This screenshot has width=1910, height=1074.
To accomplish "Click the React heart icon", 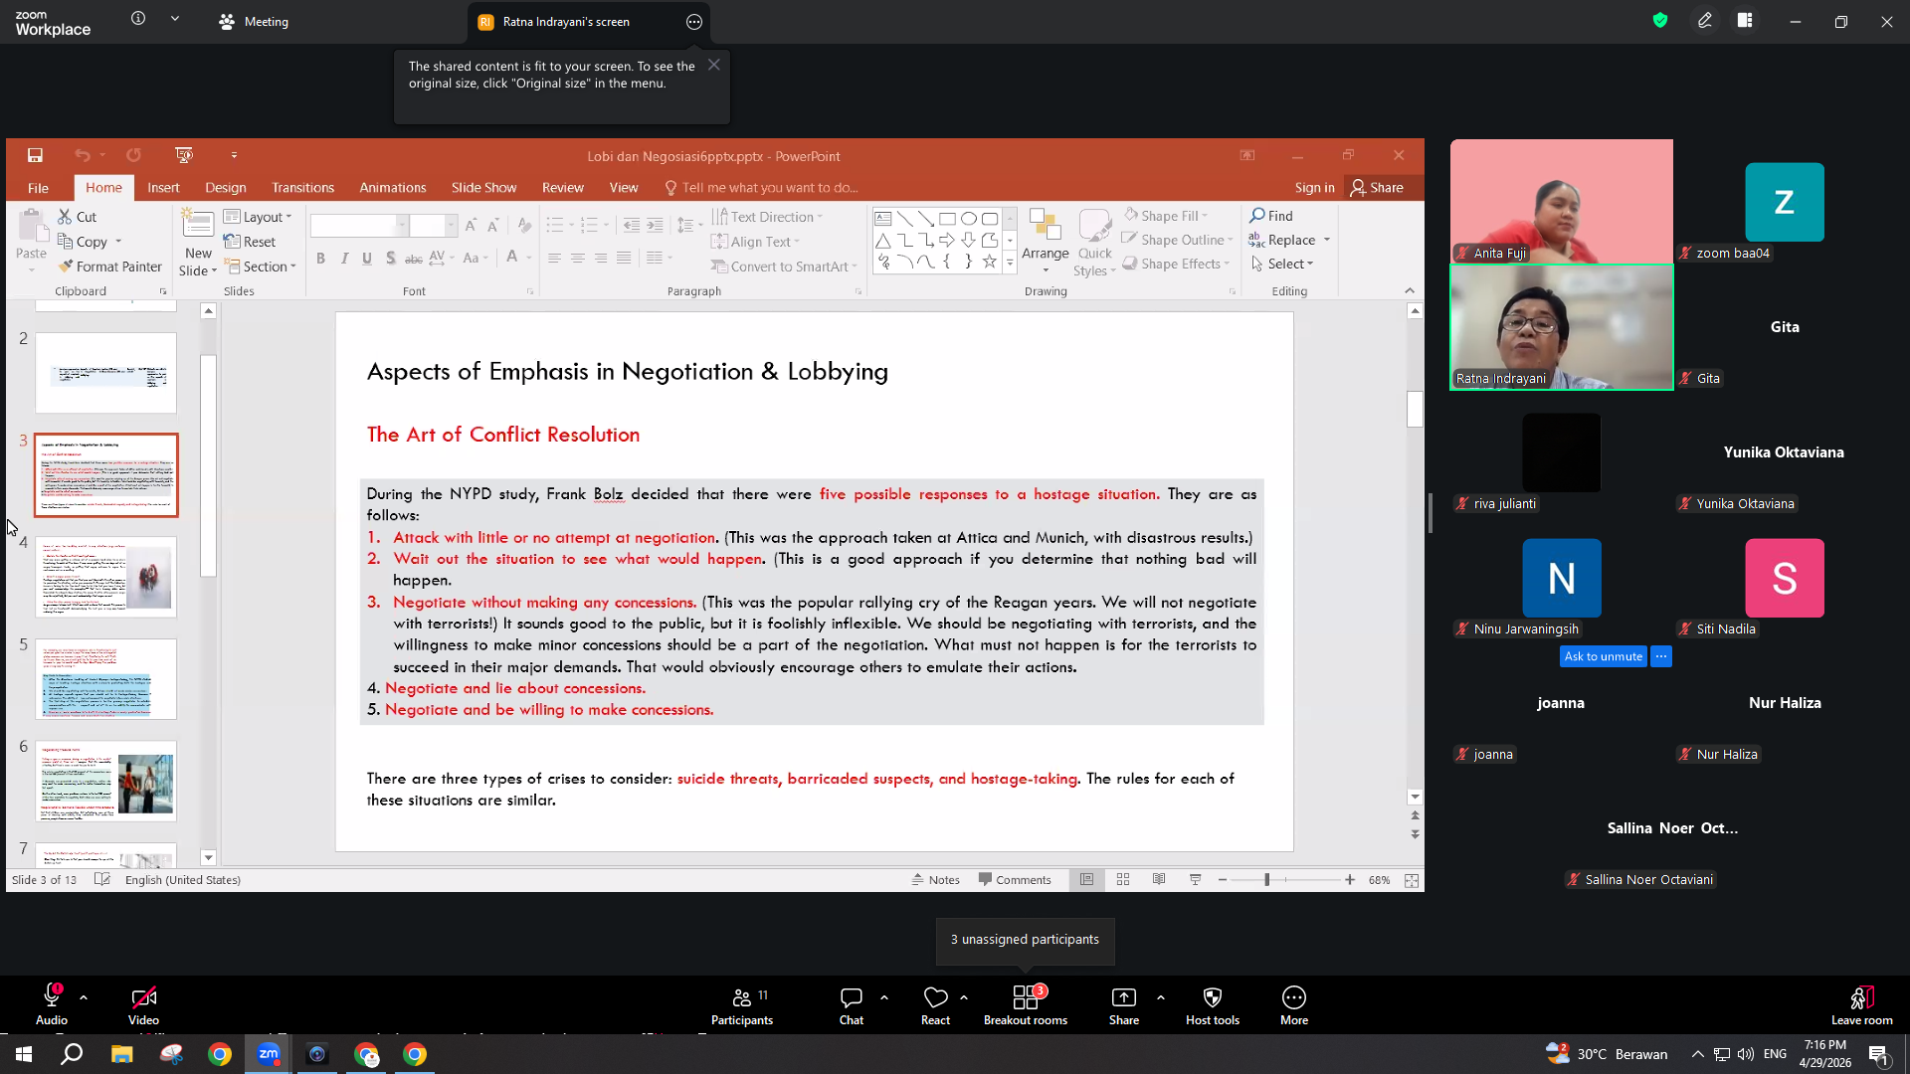I will 935,997.
